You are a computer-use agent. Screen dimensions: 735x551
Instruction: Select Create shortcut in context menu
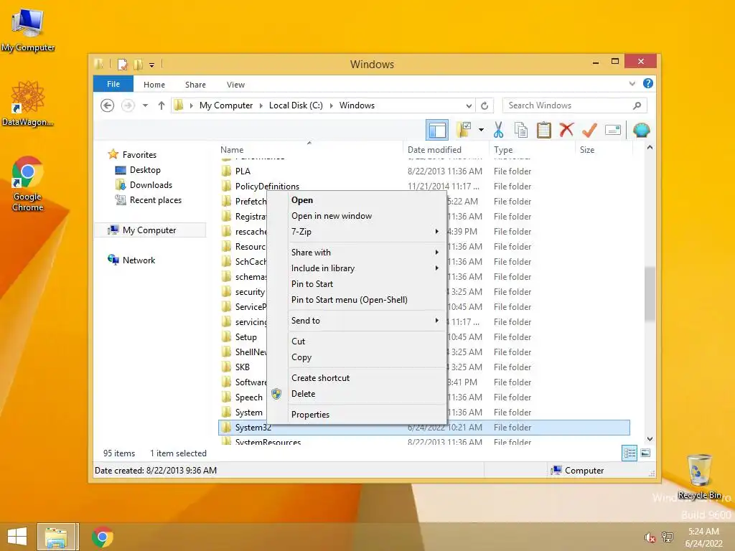point(356,377)
